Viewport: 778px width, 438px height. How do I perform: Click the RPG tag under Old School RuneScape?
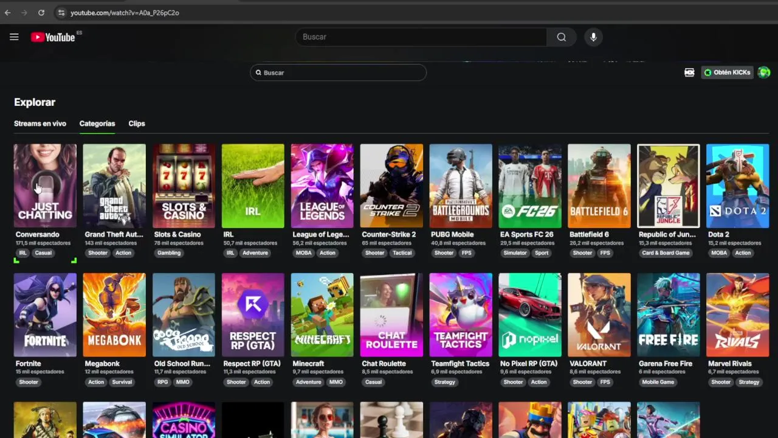[162, 382]
